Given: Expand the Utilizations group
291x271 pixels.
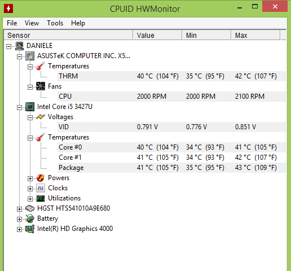Looking at the screenshot, I should [x=30, y=199].
